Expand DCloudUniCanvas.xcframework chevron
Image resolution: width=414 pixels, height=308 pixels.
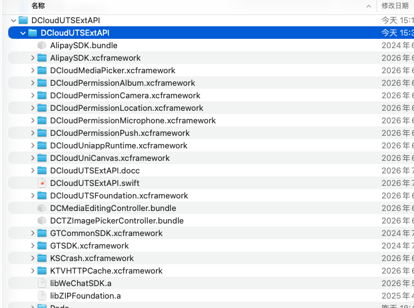tap(33, 158)
